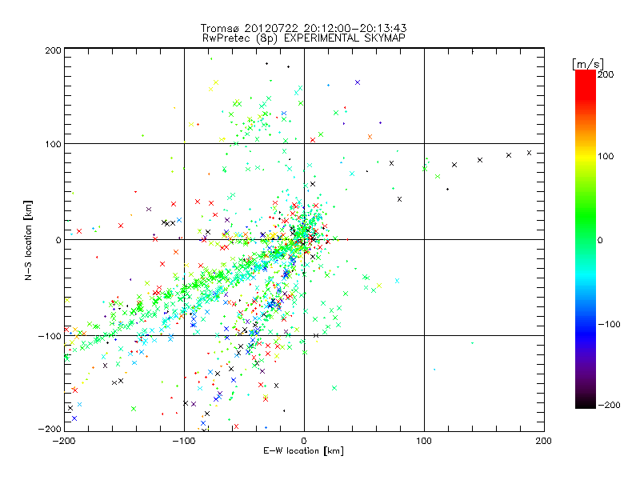Click the X-axis '-100' tick label
The height and width of the screenshot is (480, 640).
point(184,441)
